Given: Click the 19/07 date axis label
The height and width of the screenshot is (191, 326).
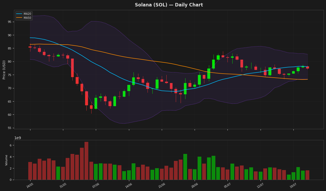Looking at the screenshot, I should (293, 185).
